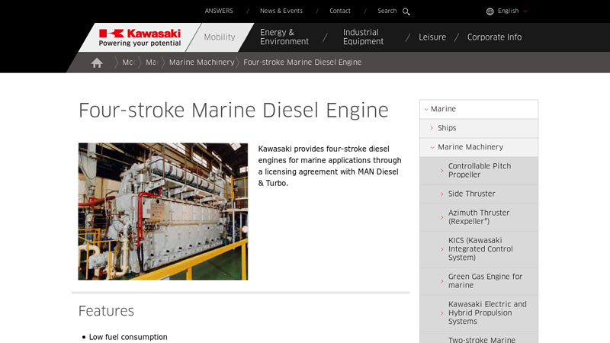Open Kawasaki Electric and Hybrid Propulsion Systems
Image resolution: width=610 pixels, height=343 pixels.
point(479,313)
